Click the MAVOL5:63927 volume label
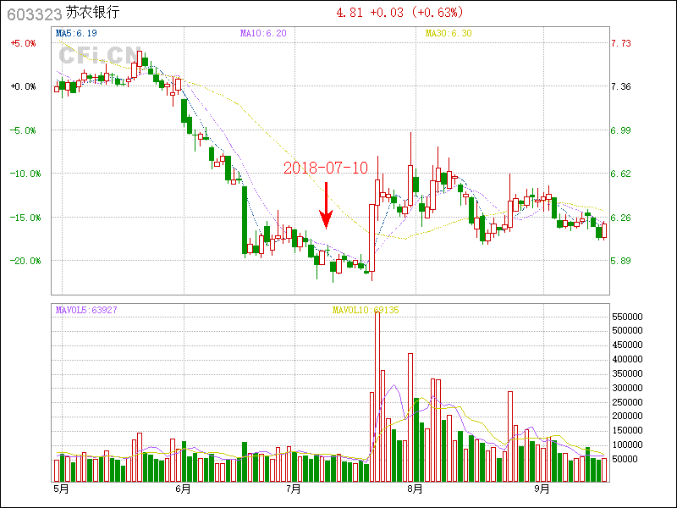 [86, 310]
